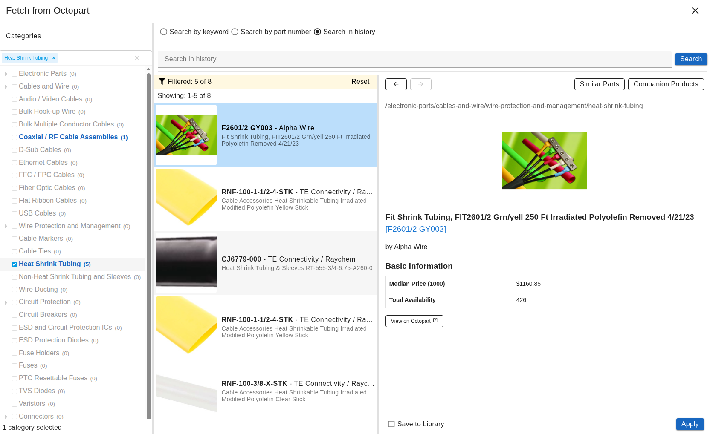This screenshot has width=710, height=434.
Task: Open Similar Parts
Action: coord(599,84)
